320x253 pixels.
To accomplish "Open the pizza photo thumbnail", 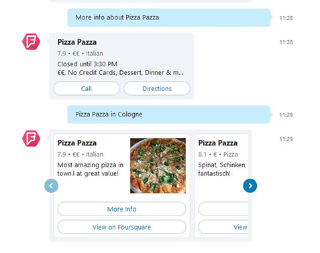I will 158,165.
